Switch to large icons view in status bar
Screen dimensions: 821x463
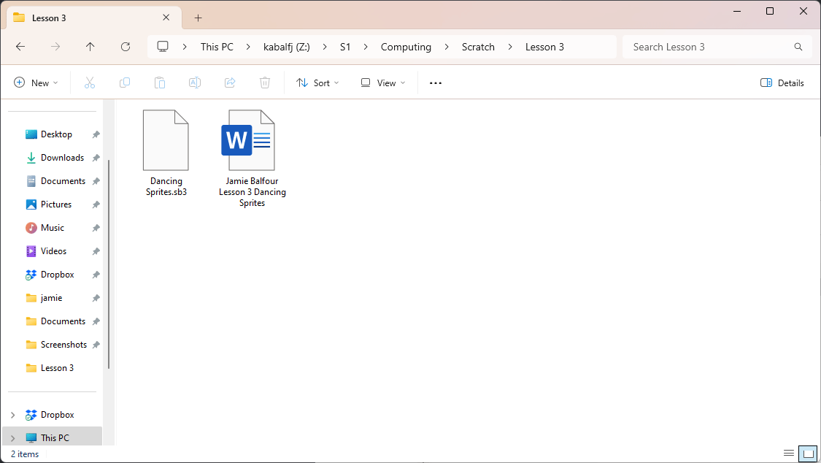807,454
